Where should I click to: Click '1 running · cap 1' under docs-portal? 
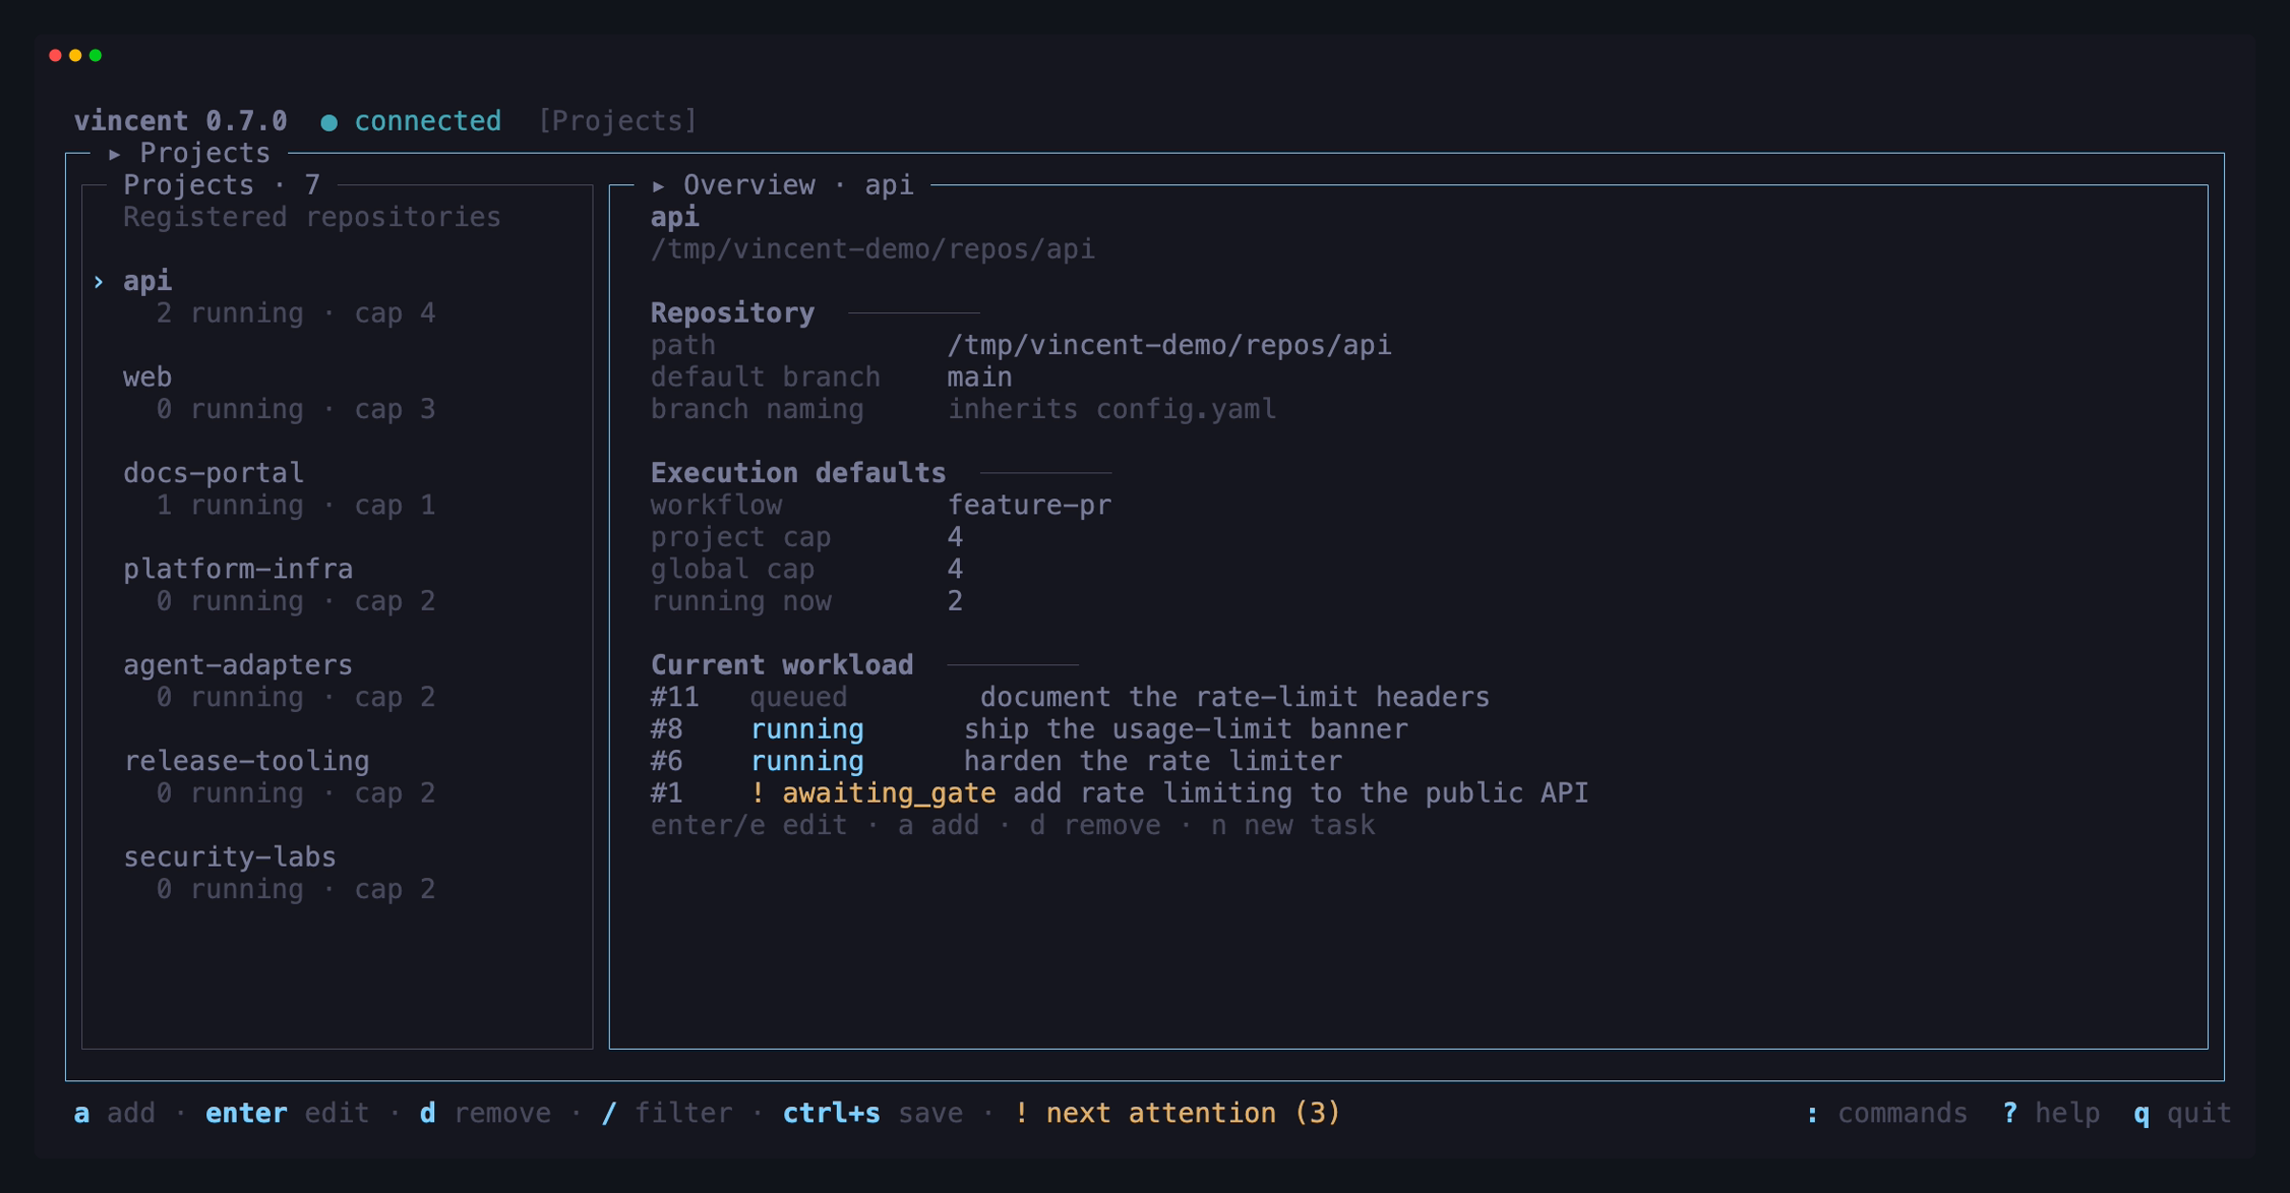tap(296, 505)
